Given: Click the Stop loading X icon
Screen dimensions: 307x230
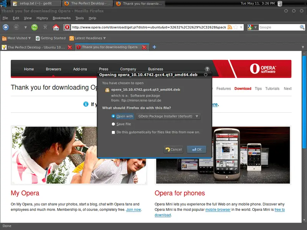Looking at the screenshot, I should [45, 27].
